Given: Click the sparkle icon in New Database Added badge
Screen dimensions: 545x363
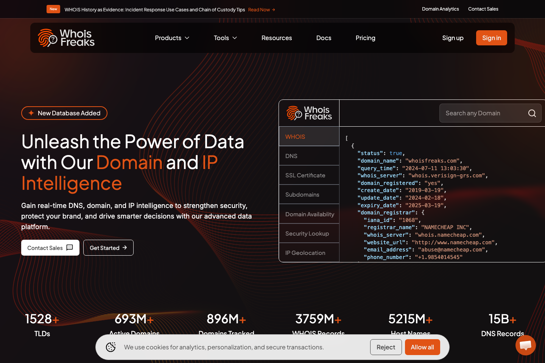Looking at the screenshot, I should pyautogui.click(x=31, y=113).
